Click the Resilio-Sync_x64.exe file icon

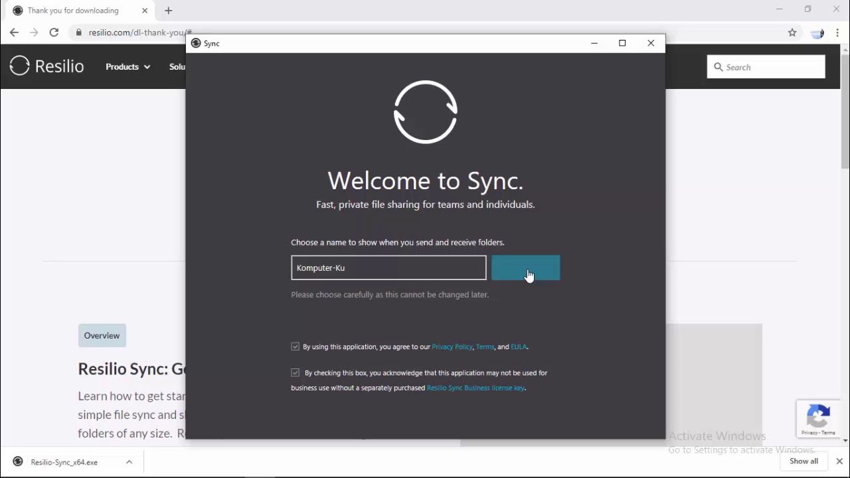pyautogui.click(x=18, y=462)
